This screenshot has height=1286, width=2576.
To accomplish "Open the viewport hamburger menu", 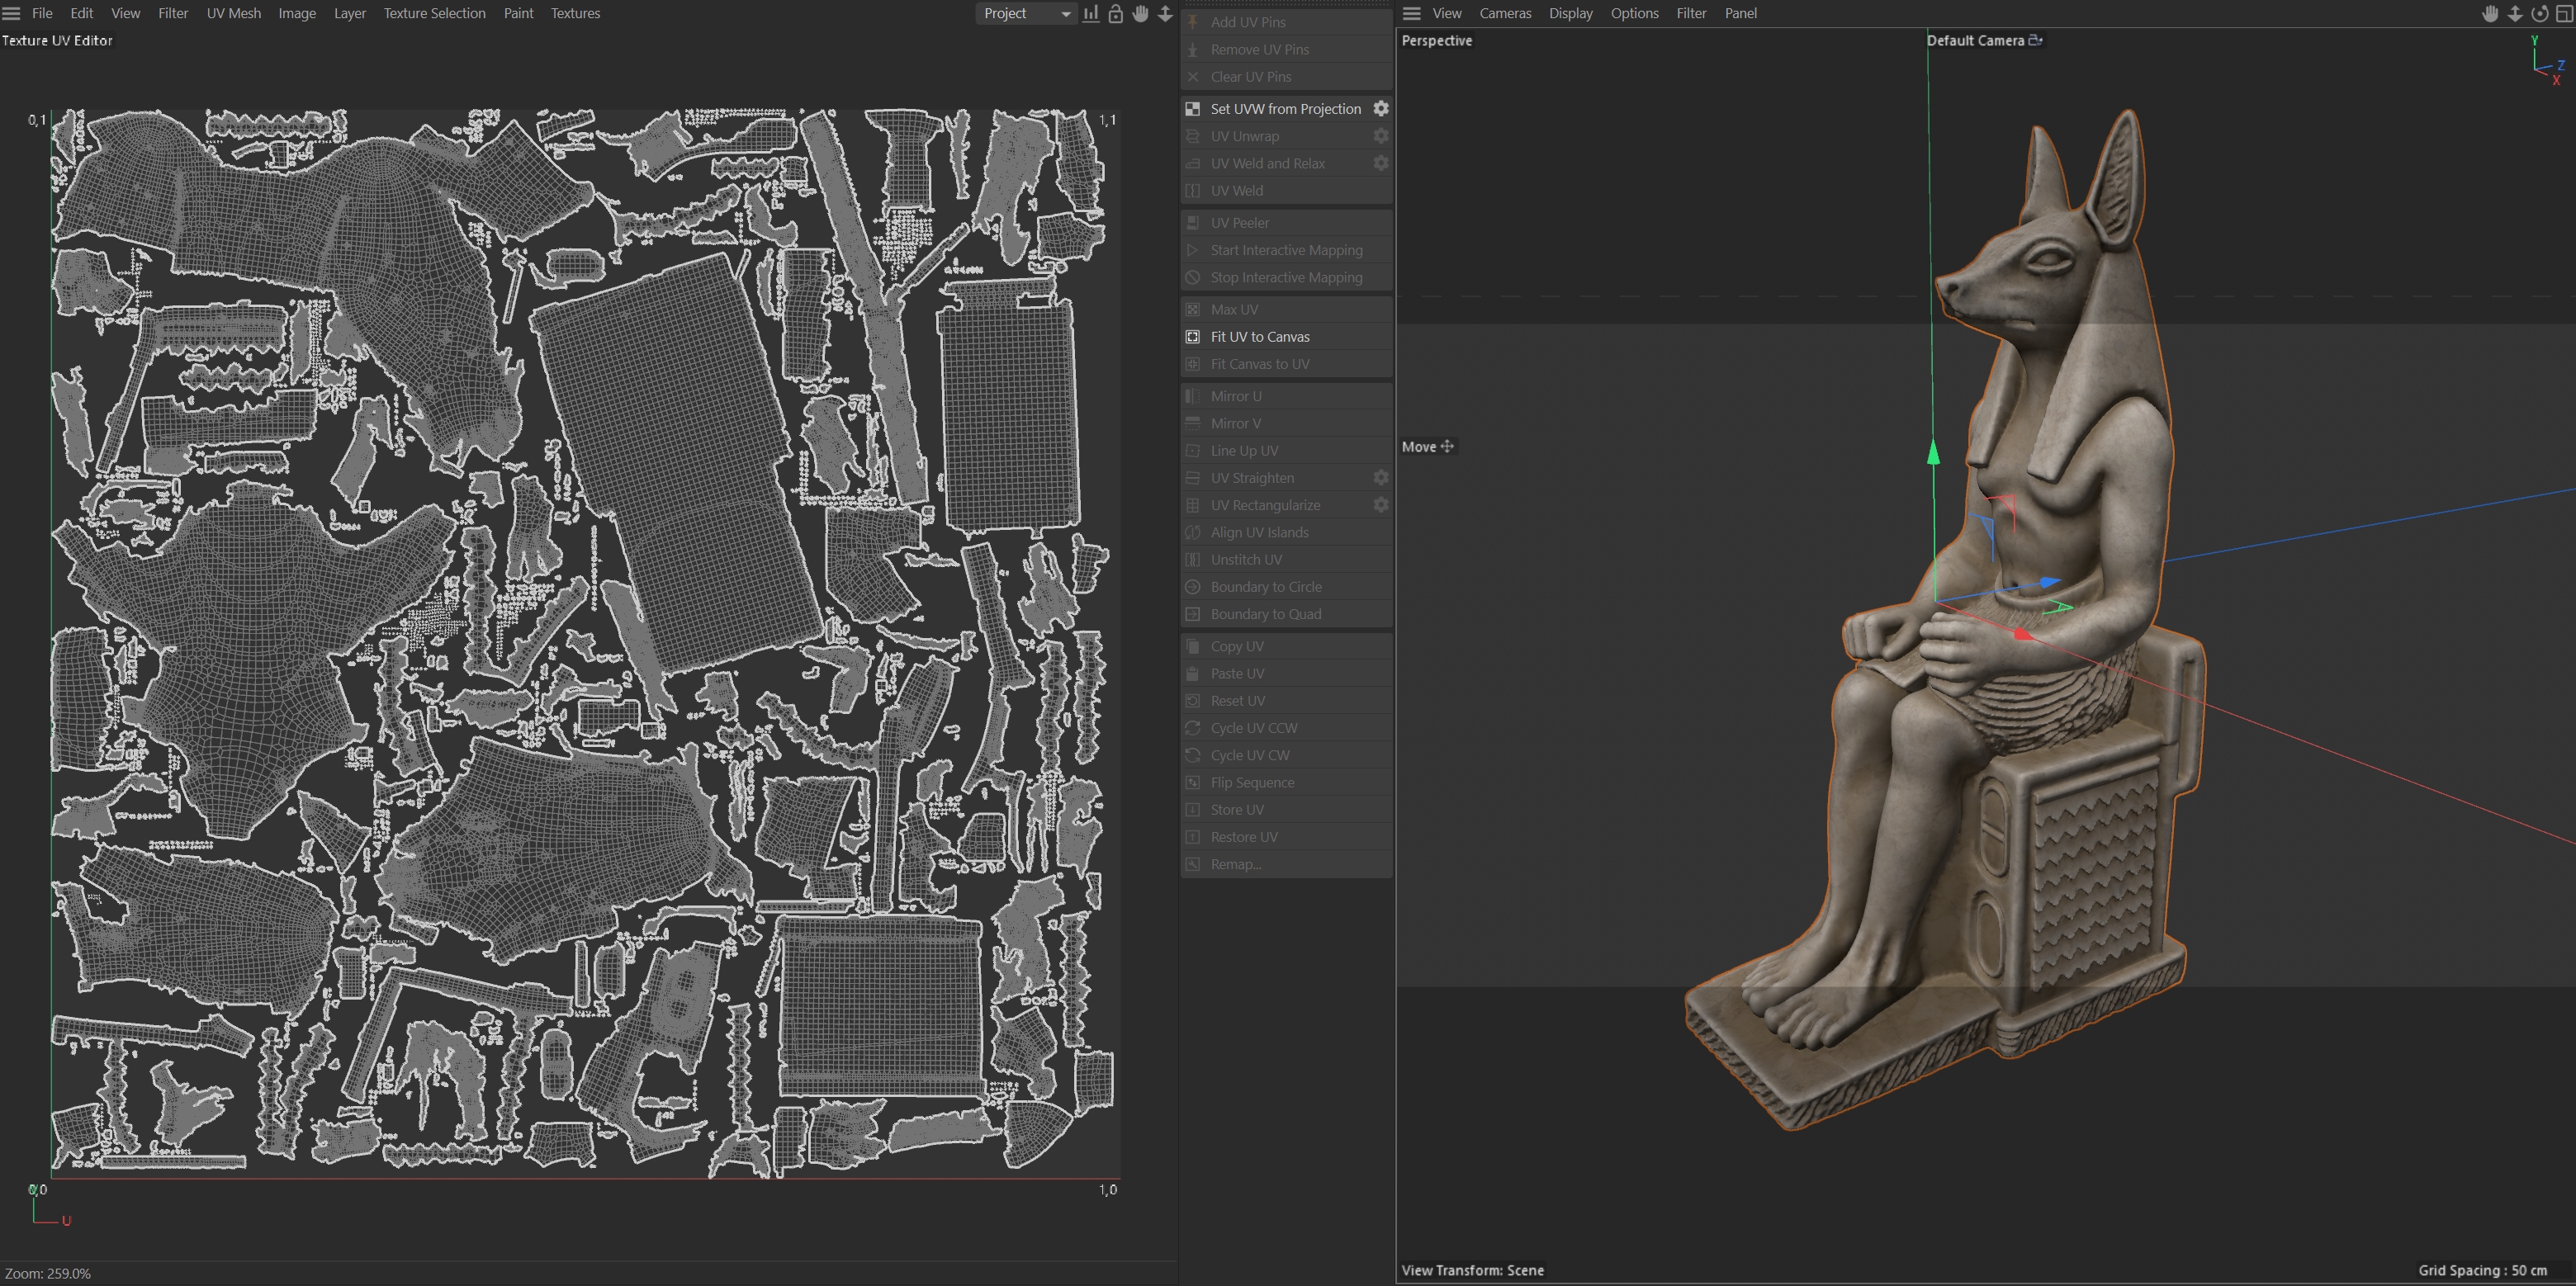I will (1411, 13).
